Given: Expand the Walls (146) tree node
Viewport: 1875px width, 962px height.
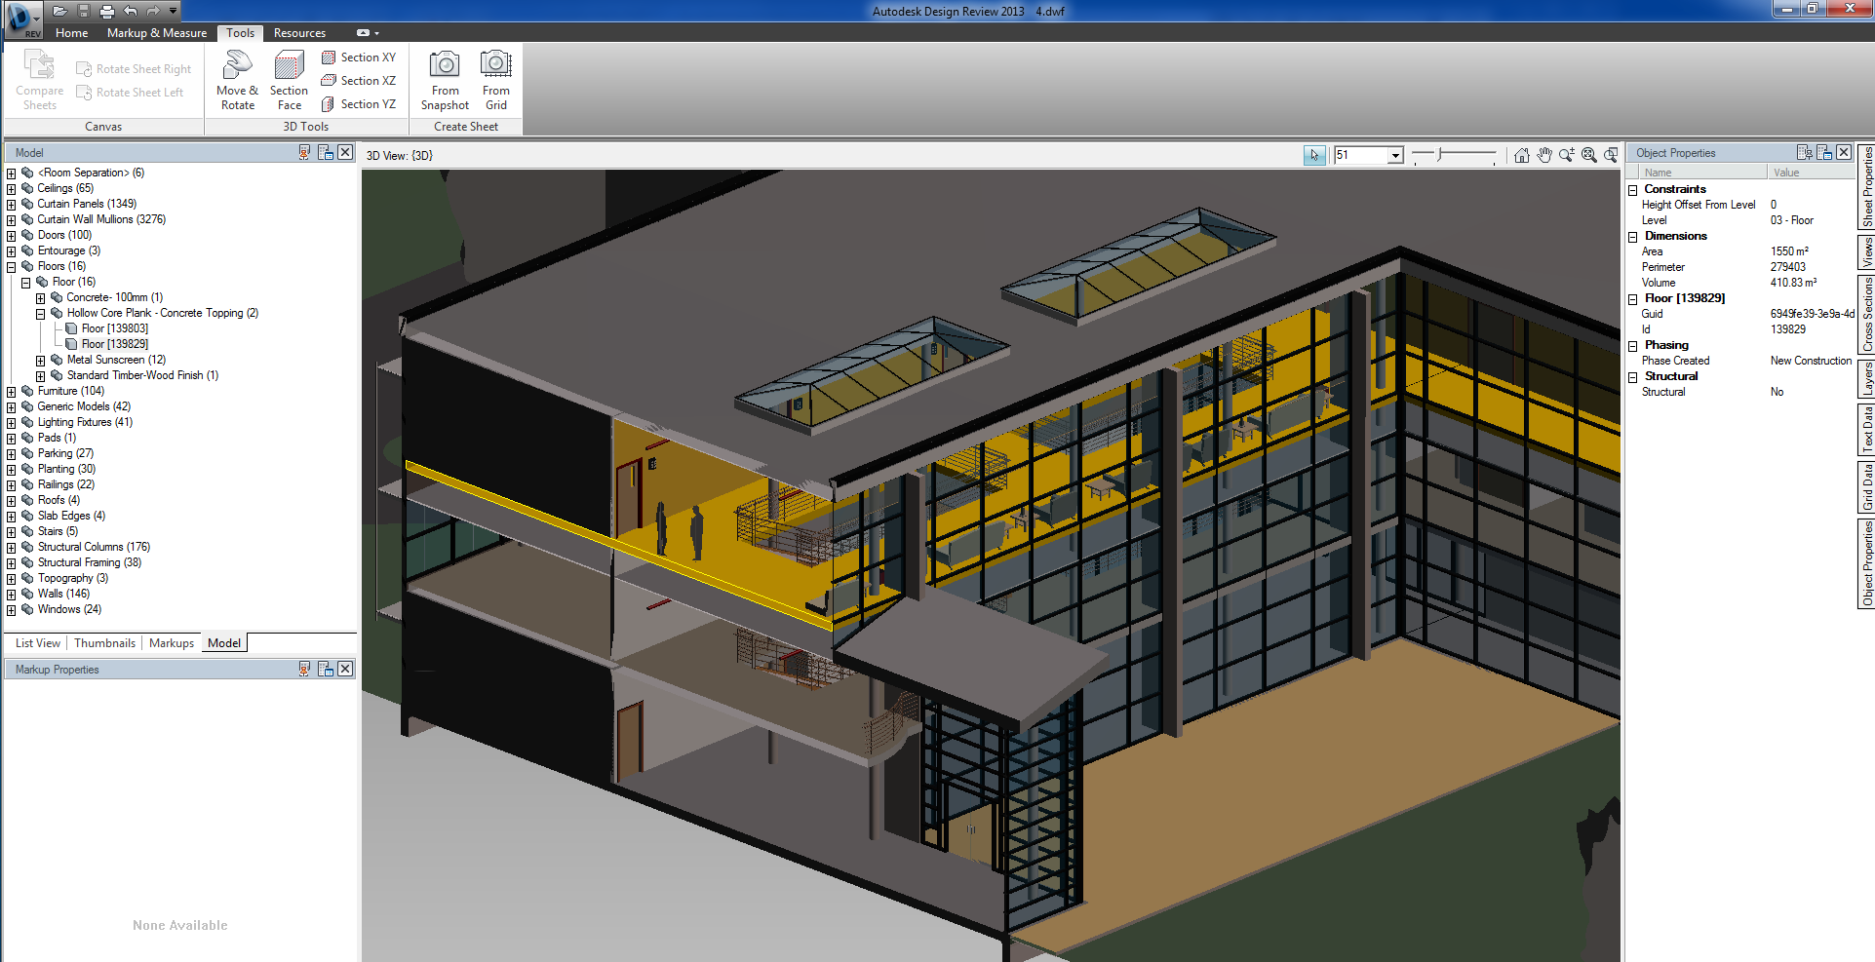Looking at the screenshot, I should tap(12, 595).
